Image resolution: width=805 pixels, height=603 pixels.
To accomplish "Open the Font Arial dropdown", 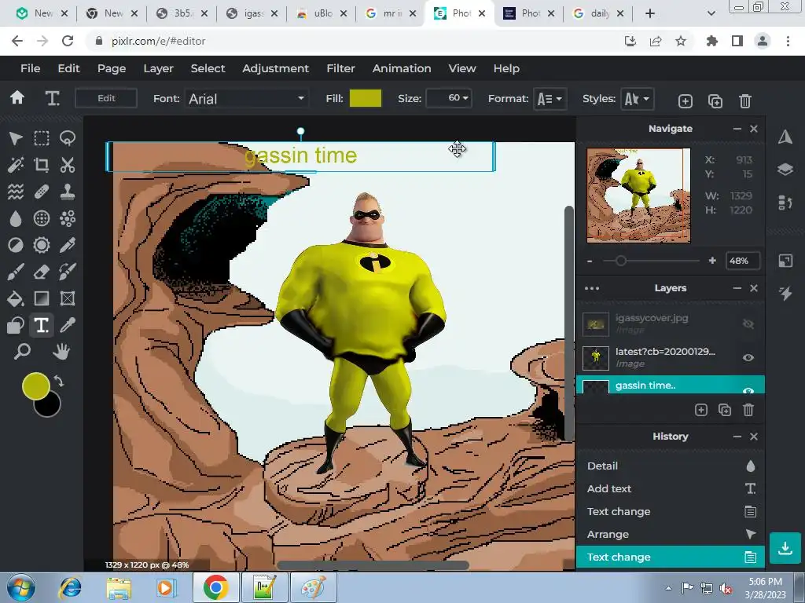I will pos(246,98).
